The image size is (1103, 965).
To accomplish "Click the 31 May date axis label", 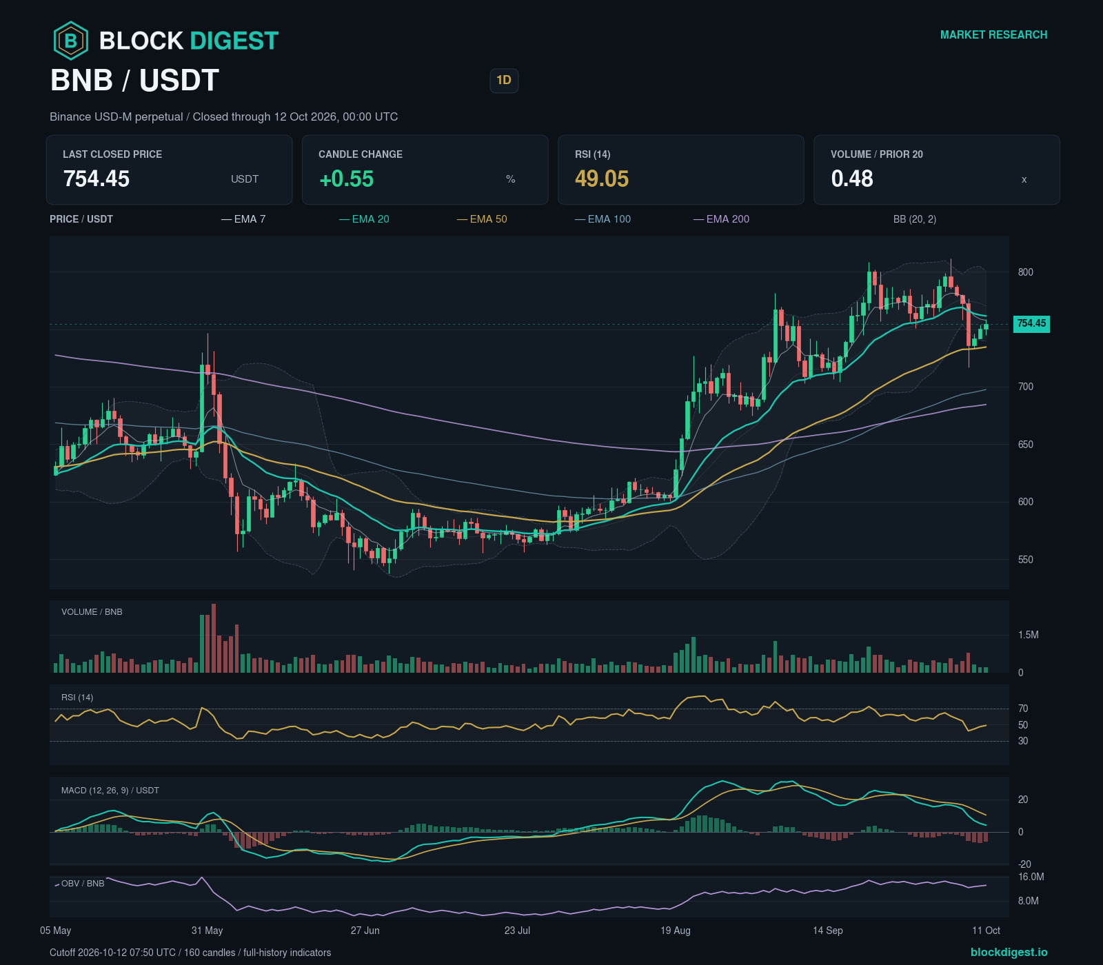I will 207,931.
